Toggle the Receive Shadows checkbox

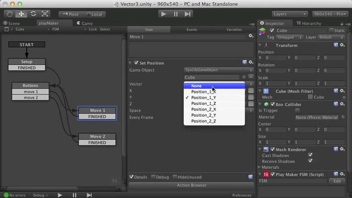pyautogui.click(x=310, y=161)
